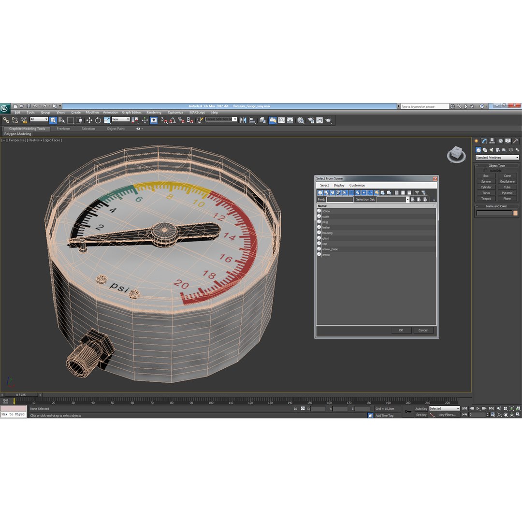Activate the Select and Scale tool
The image size is (522, 522).
click(107, 120)
